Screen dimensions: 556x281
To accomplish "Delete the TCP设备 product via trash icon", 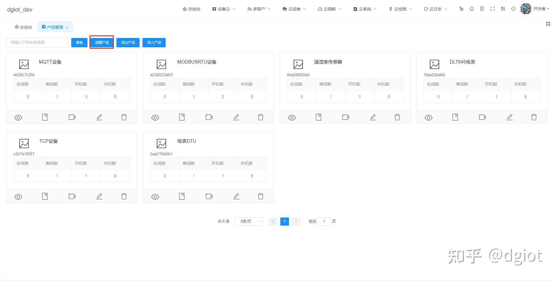I will point(124,196).
